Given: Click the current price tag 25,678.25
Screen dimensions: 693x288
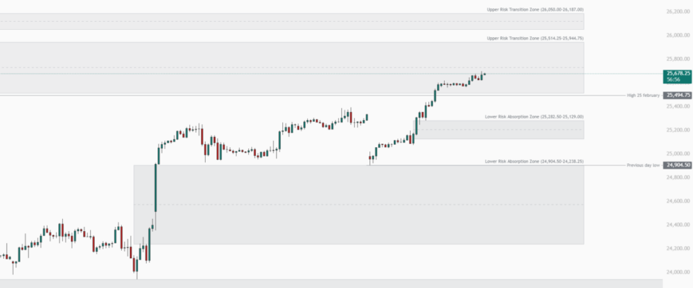Looking at the screenshot, I should [677, 73].
